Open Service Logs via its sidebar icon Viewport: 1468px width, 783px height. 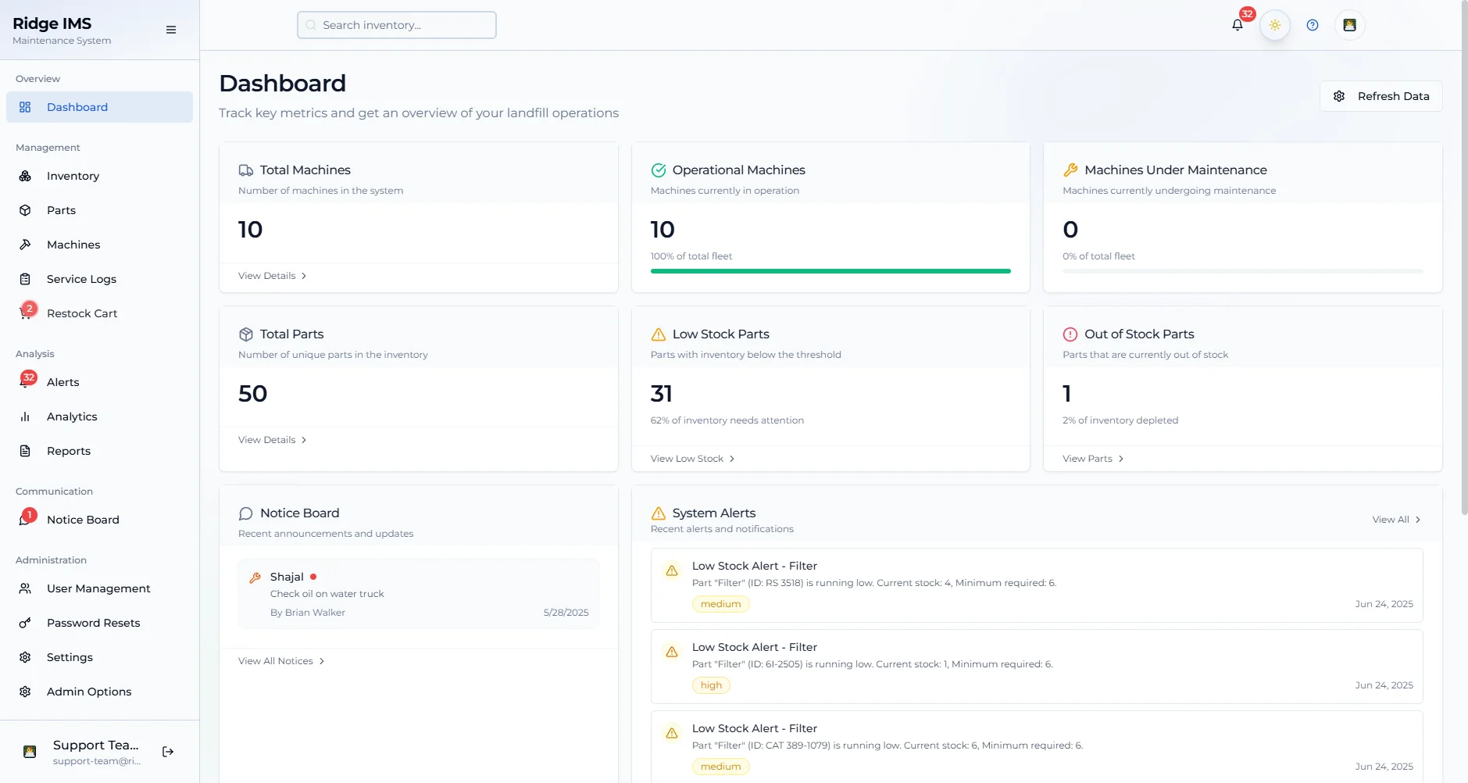pyautogui.click(x=26, y=279)
